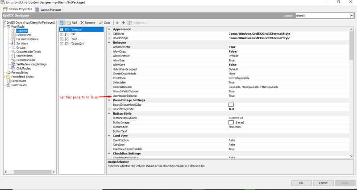Collapse the Behavior property category
The image size is (357, 190).
tap(109, 42)
